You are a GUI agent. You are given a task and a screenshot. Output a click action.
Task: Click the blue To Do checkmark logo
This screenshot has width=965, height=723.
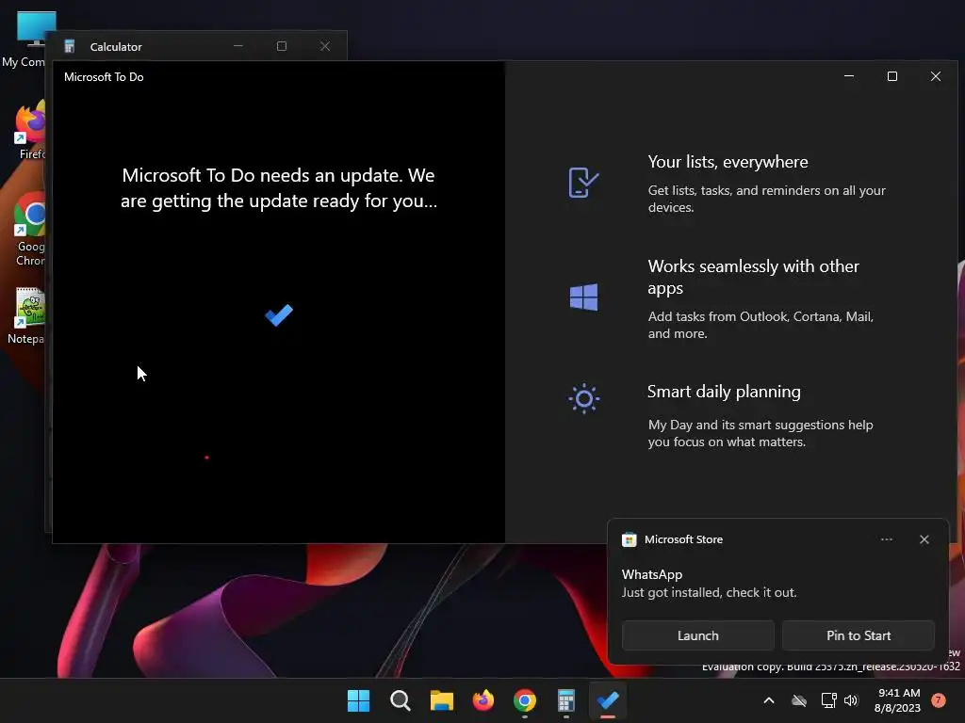point(279,315)
